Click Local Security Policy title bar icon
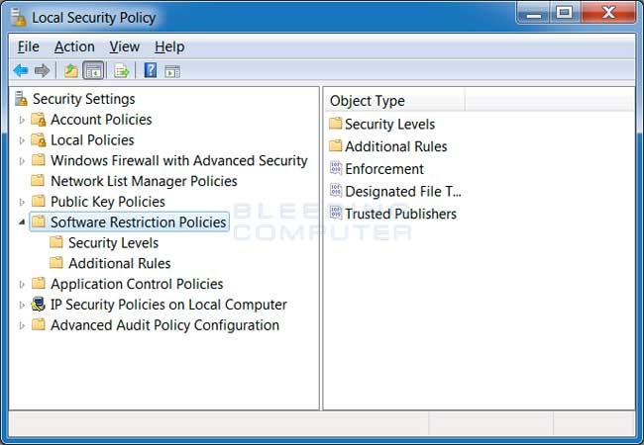The width and height of the screenshot is (644, 445). [x=19, y=17]
